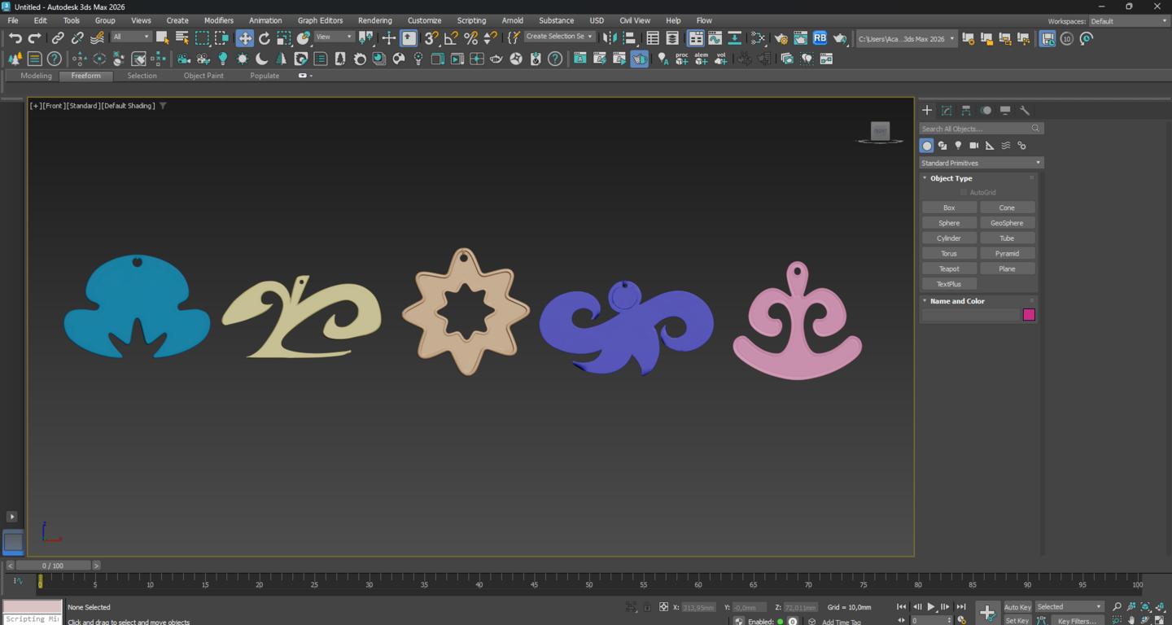The height and width of the screenshot is (625, 1172).
Task: Open the Rendering menu
Action: click(x=374, y=20)
